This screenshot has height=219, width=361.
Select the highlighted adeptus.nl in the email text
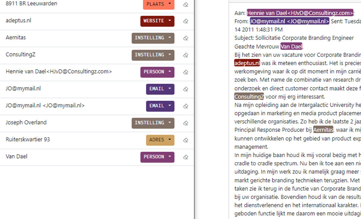(x=247, y=63)
